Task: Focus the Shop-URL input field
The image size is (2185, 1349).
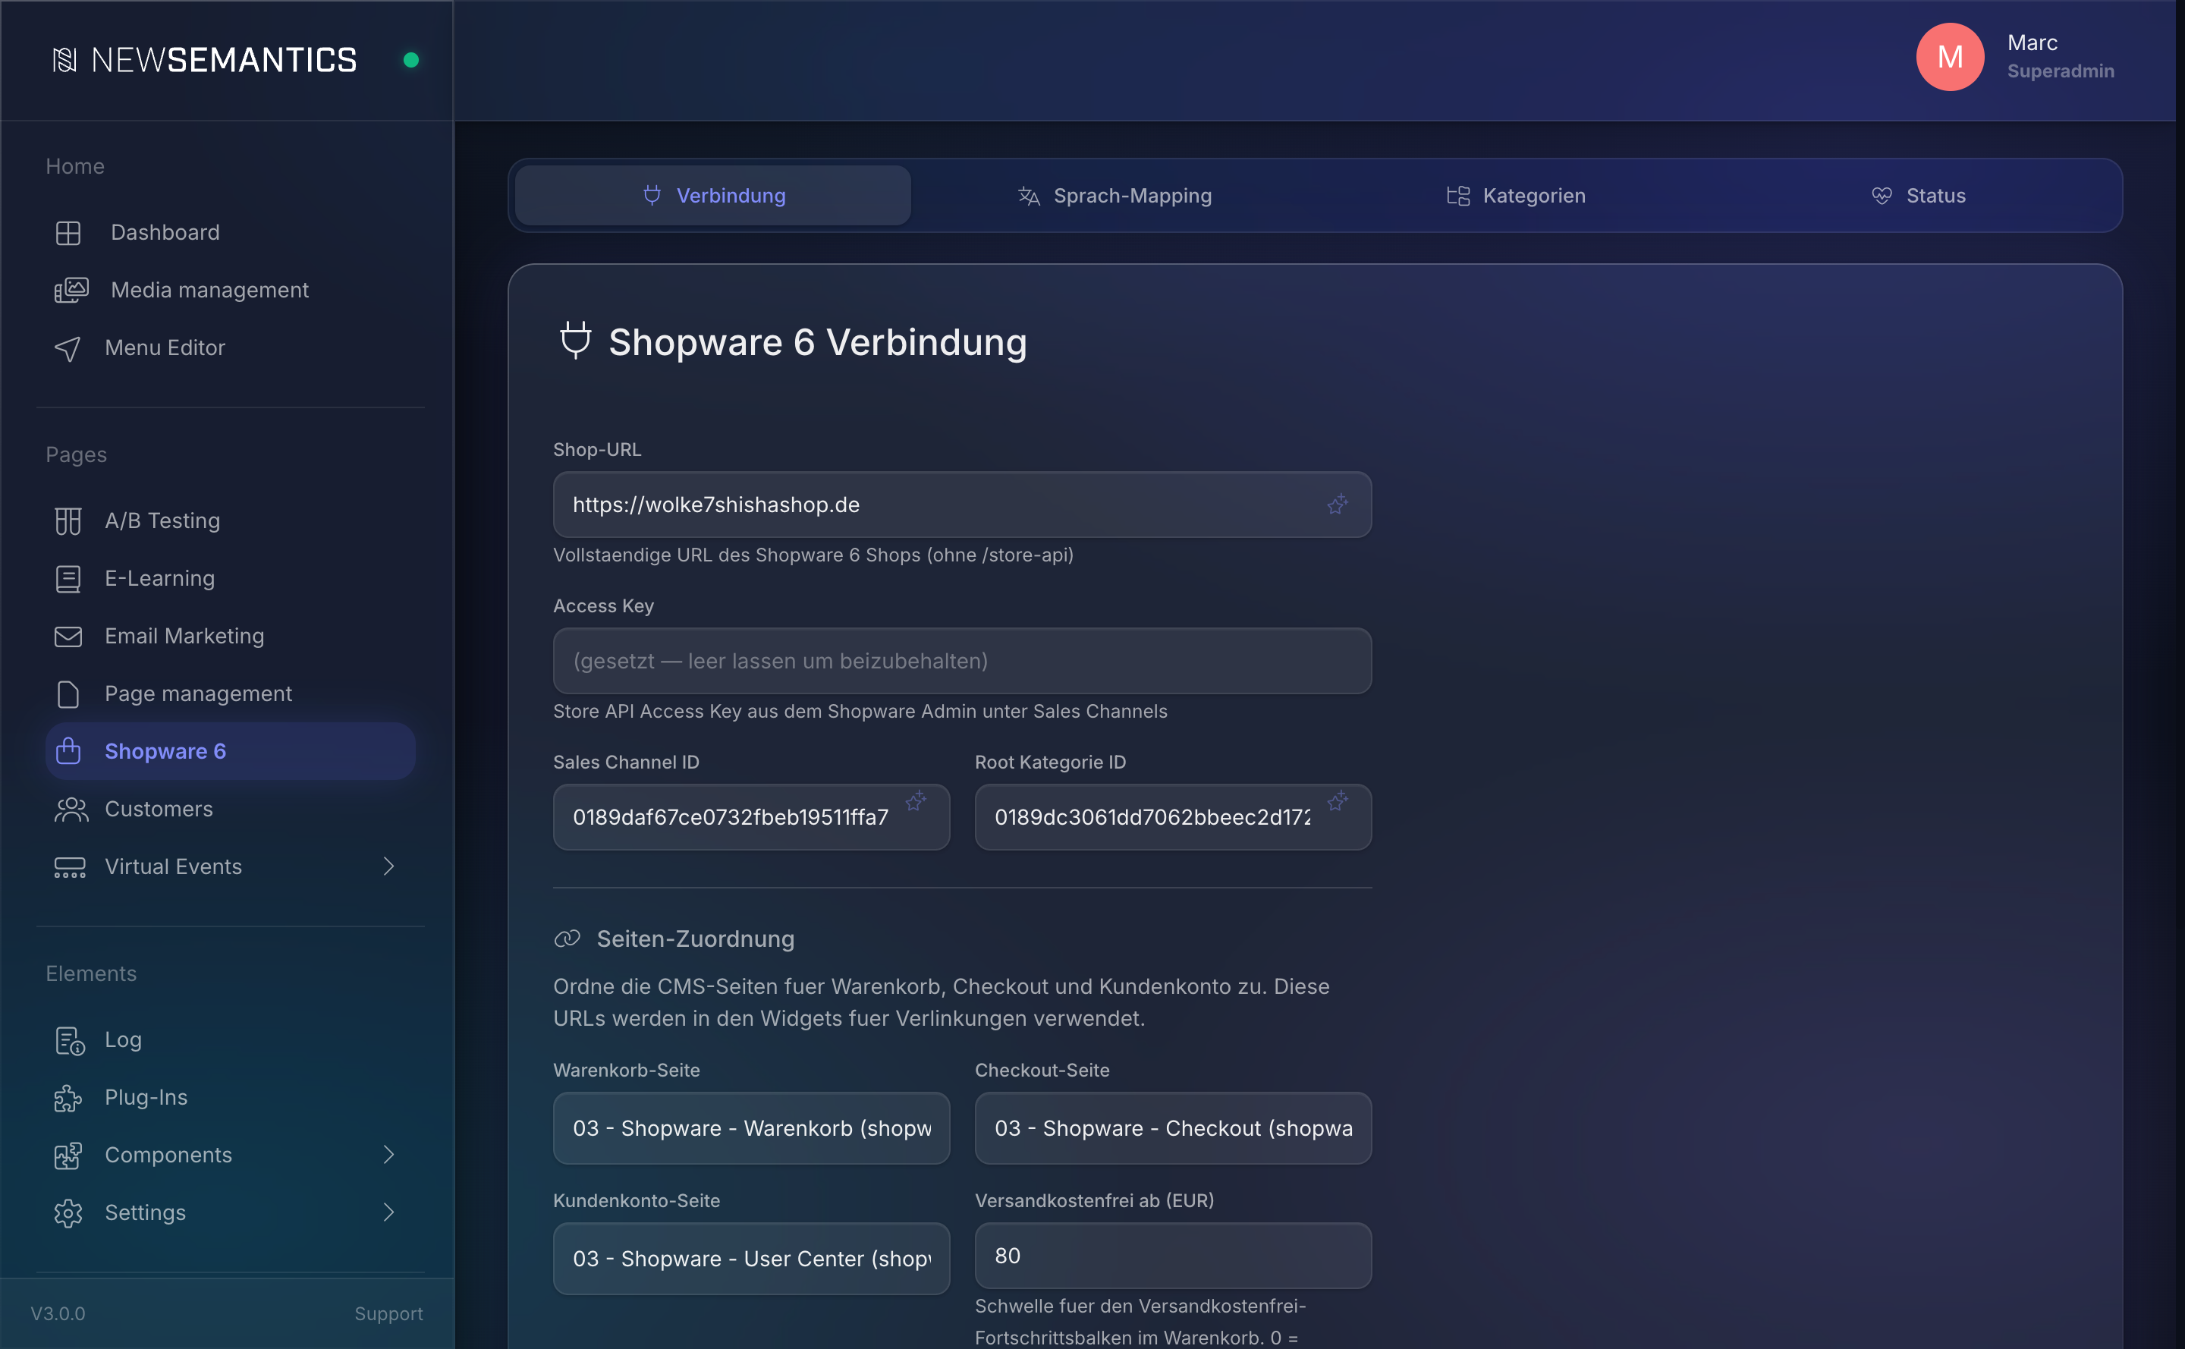Action: [962, 505]
